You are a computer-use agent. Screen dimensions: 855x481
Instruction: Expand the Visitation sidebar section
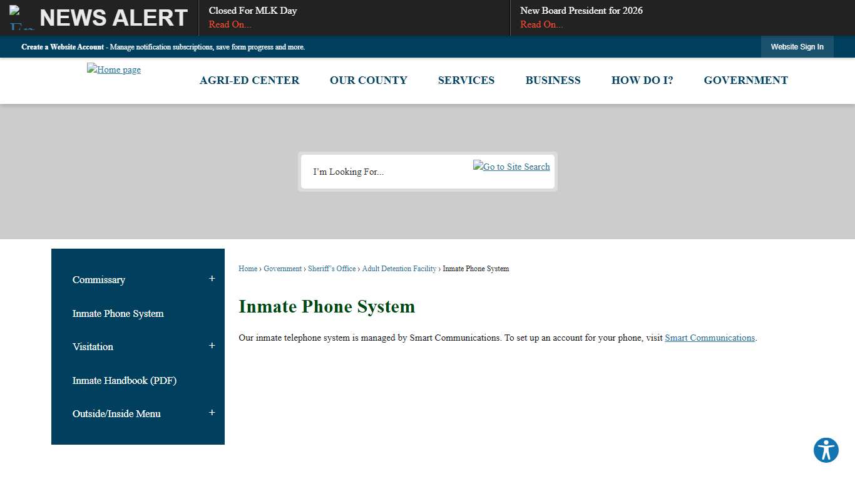[212, 345]
